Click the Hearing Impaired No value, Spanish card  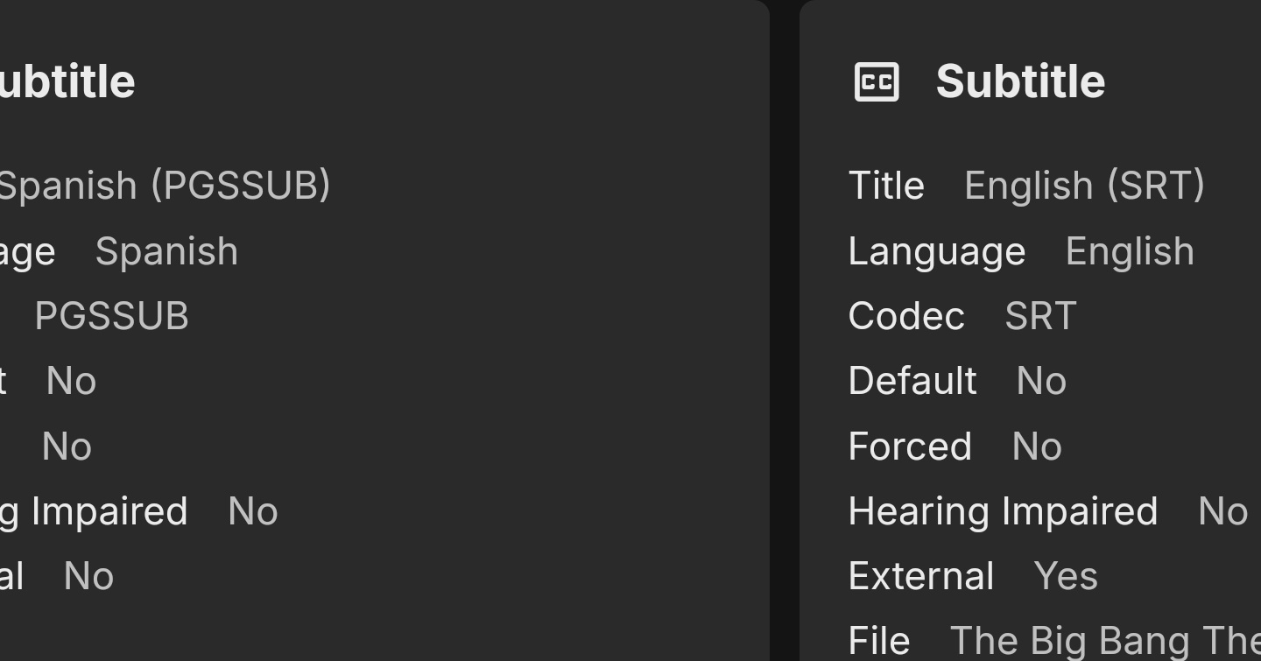[253, 511]
